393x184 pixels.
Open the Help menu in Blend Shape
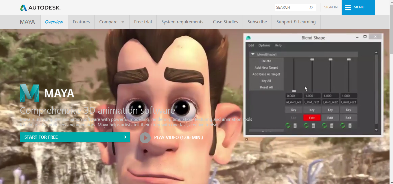(278, 45)
